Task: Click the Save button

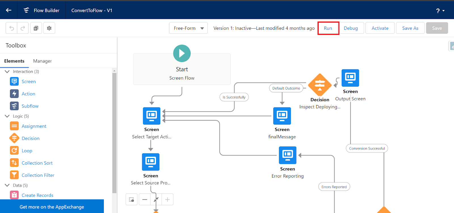Action: (437, 28)
